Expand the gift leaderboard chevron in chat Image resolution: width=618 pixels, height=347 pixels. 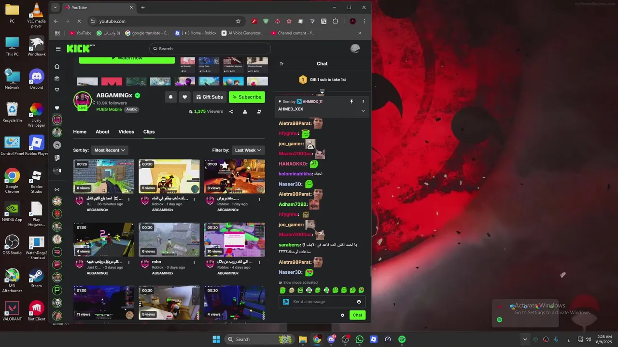click(x=322, y=92)
